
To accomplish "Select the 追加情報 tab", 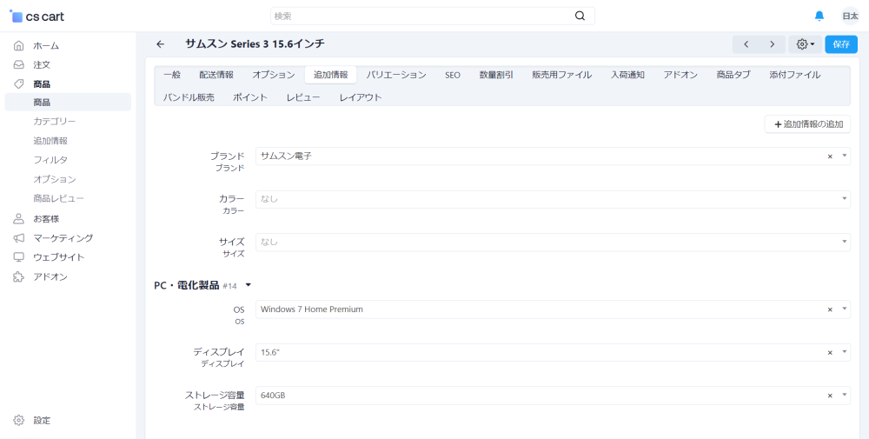I will (x=330, y=75).
